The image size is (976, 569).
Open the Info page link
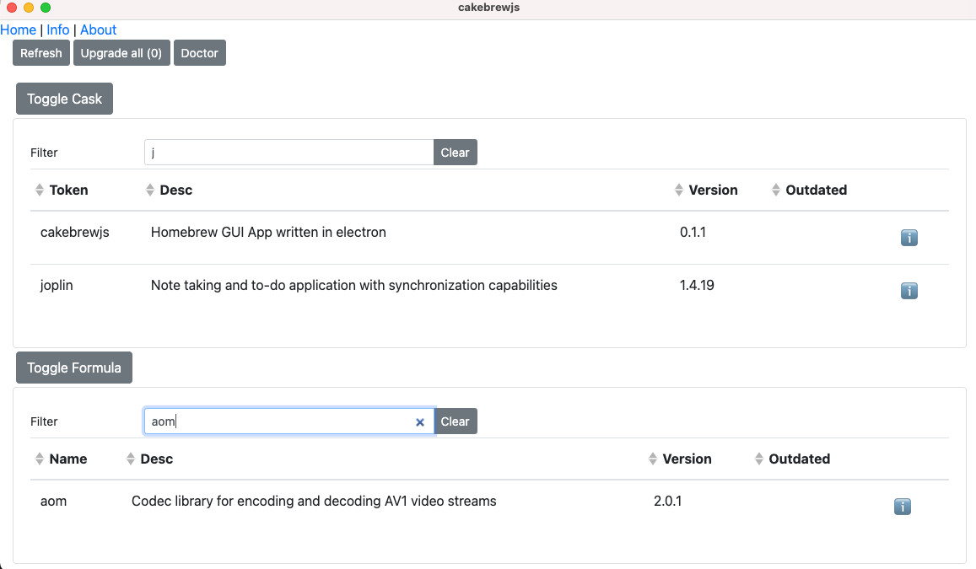coord(58,30)
